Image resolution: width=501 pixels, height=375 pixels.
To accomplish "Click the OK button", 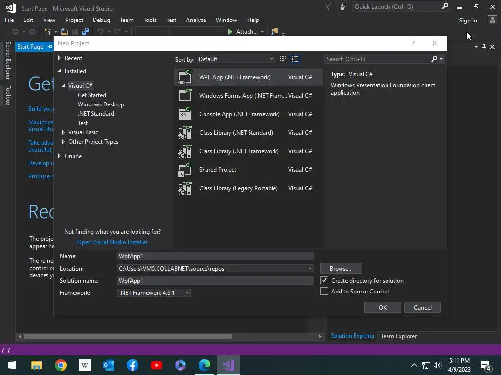I will click(383, 308).
